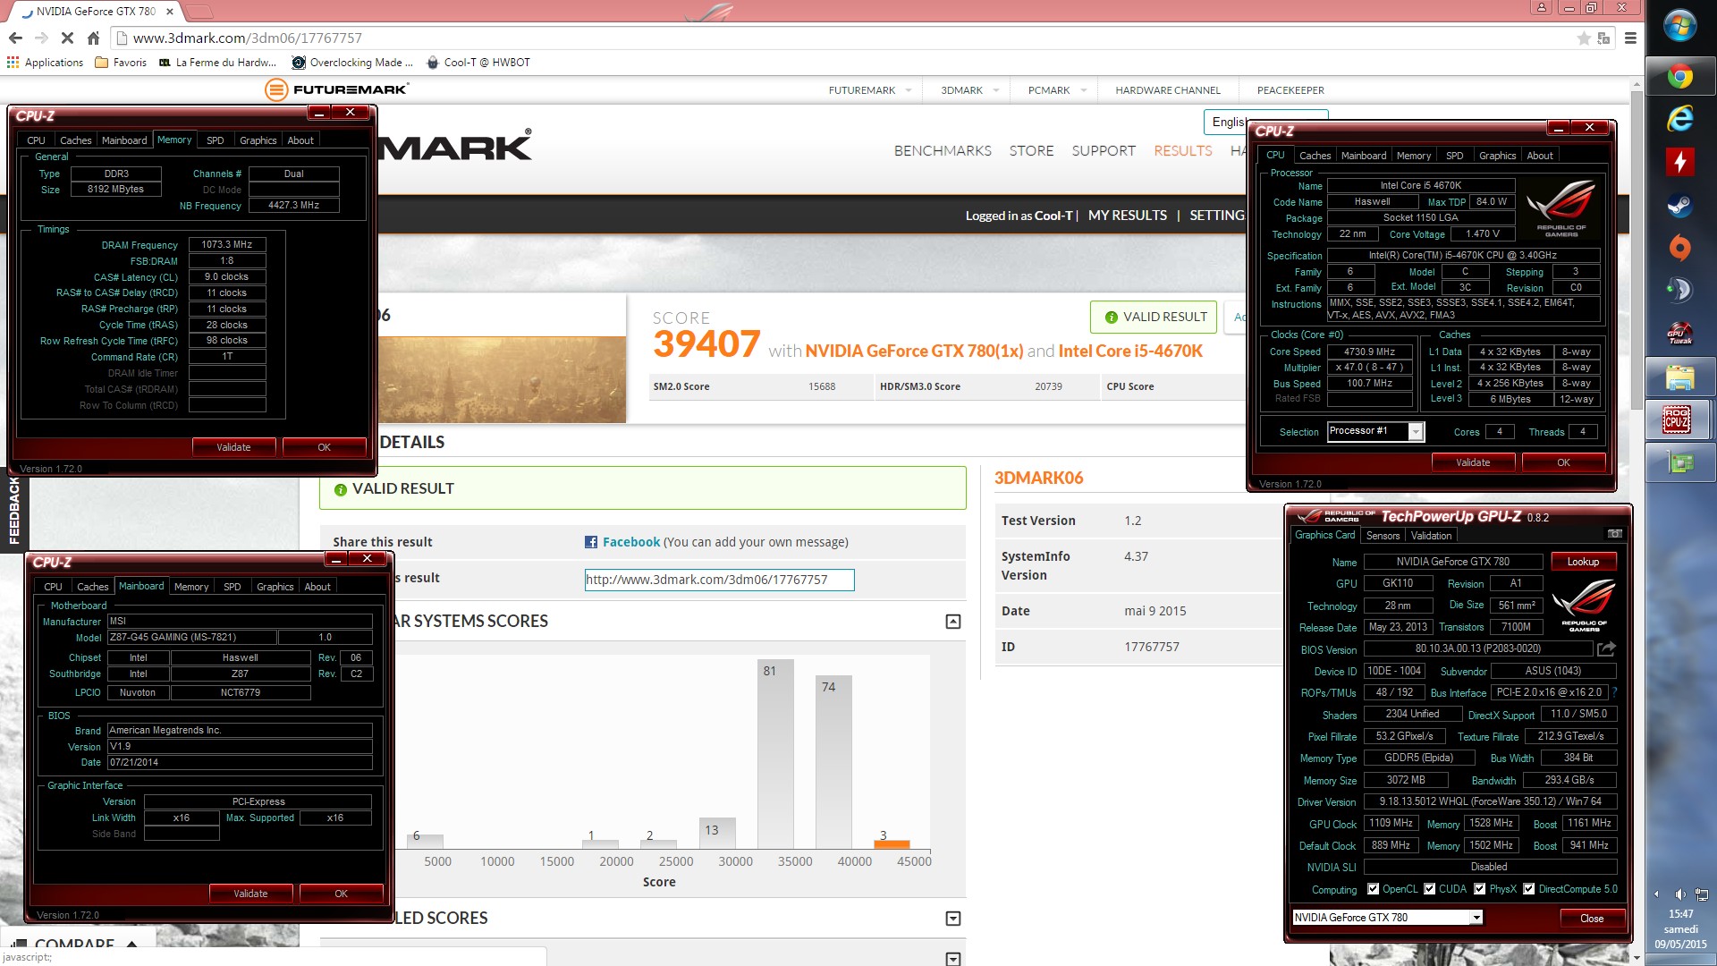Click the 35000 score bar labeled 81

[774, 755]
